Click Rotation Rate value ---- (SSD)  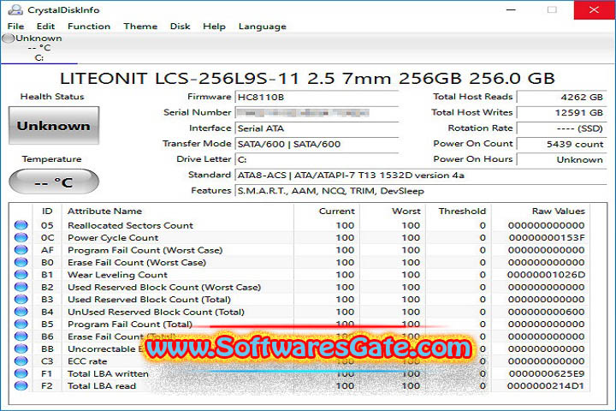pyautogui.click(x=561, y=128)
